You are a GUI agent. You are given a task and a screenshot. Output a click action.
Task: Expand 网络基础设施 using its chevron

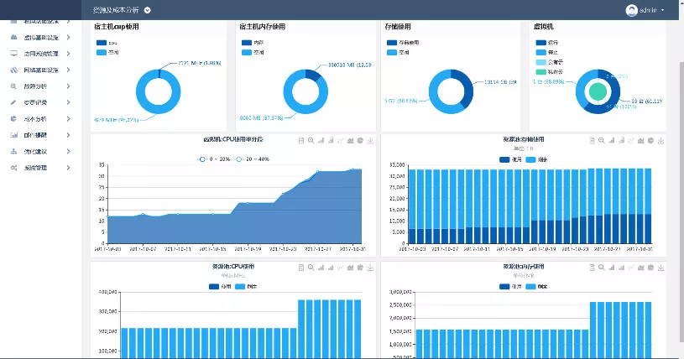69,70
